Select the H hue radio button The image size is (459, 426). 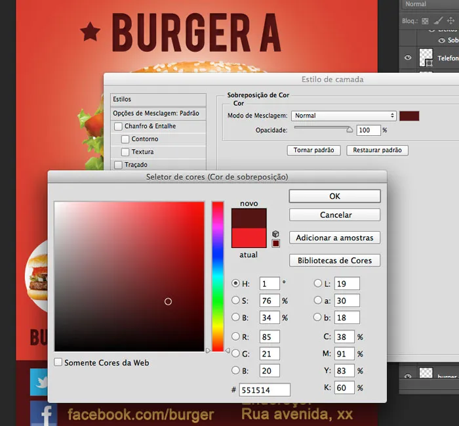(x=235, y=283)
